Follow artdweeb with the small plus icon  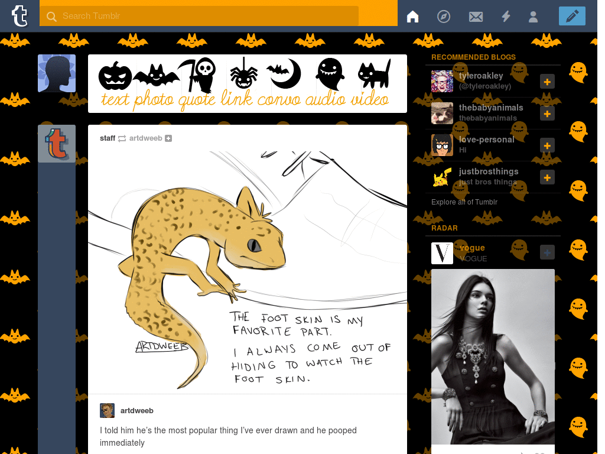168,138
